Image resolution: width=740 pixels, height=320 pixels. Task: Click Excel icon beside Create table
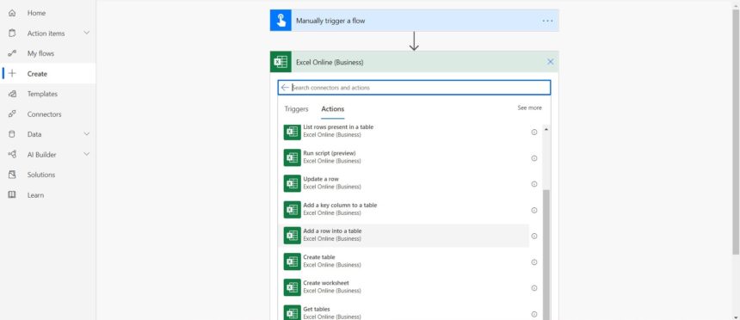293,262
